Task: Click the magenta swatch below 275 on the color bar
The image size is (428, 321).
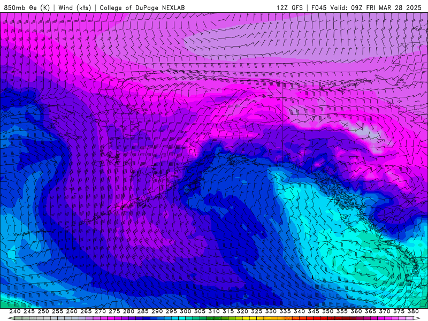Action: pyautogui.click(x=111, y=318)
